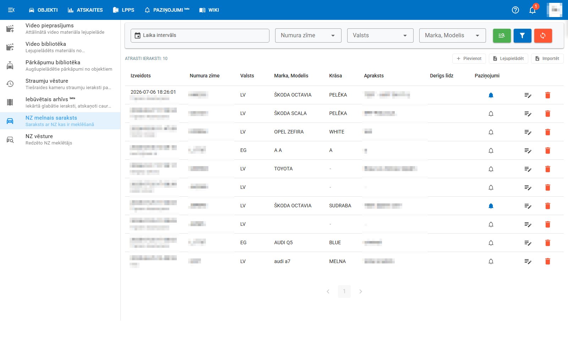Go to pagination page 1
Image resolution: width=568 pixels, height=355 pixels.
344,291
